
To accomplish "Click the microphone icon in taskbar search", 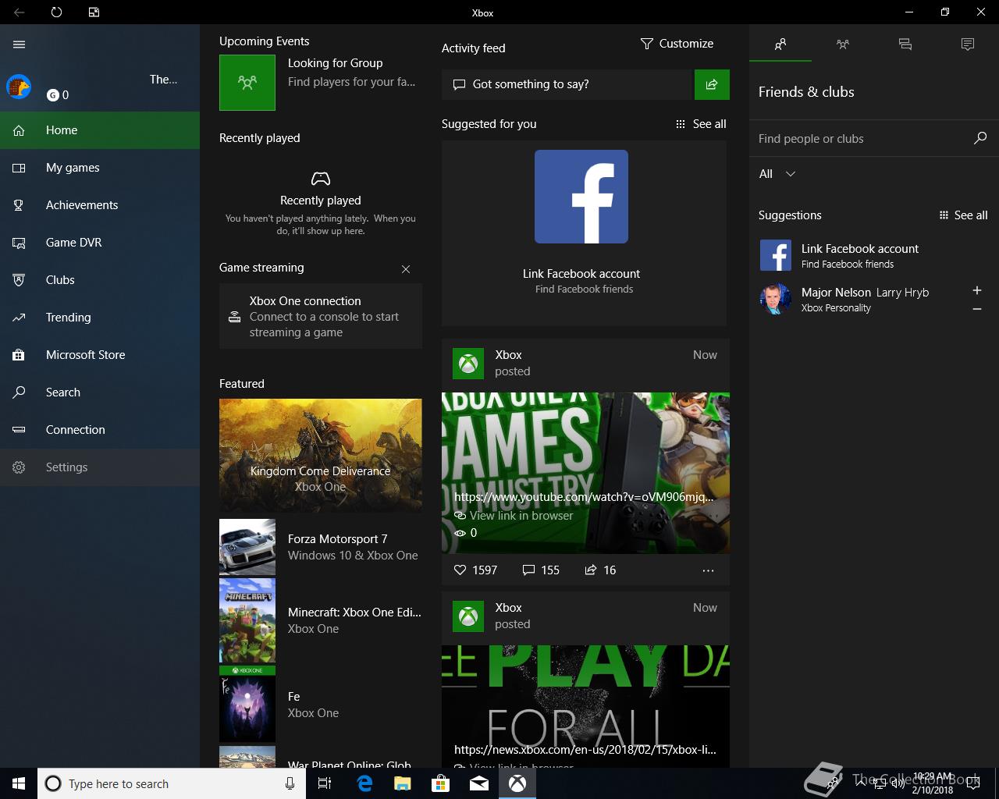I will (290, 783).
